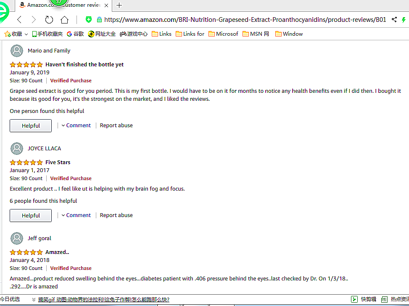
Task: Mark Mario and Family's review as Helpful
Action: coord(31,126)
